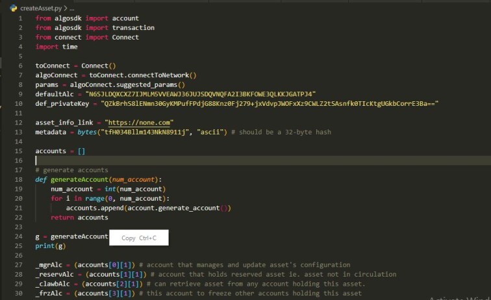Viewport: 491px width, 300px height.
Task: Click 'generate_account' call on line 21
Action: click(x=189, y=208)
